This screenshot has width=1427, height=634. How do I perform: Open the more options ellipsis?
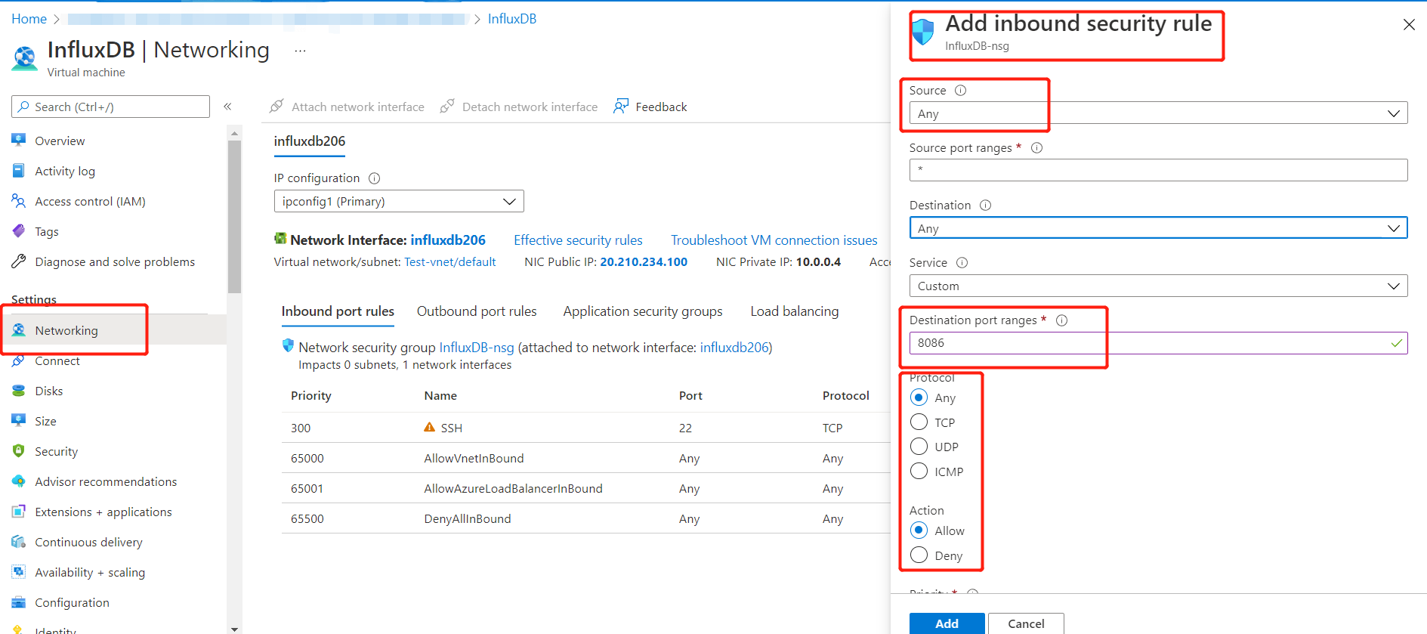click(x=300, y=51)
